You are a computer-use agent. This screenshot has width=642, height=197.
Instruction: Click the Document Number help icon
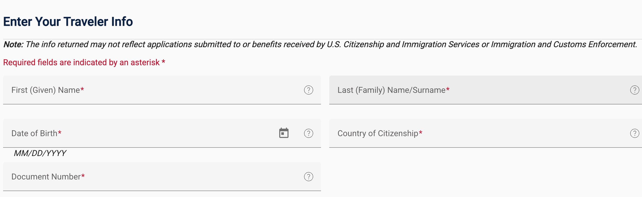point(308,177)
